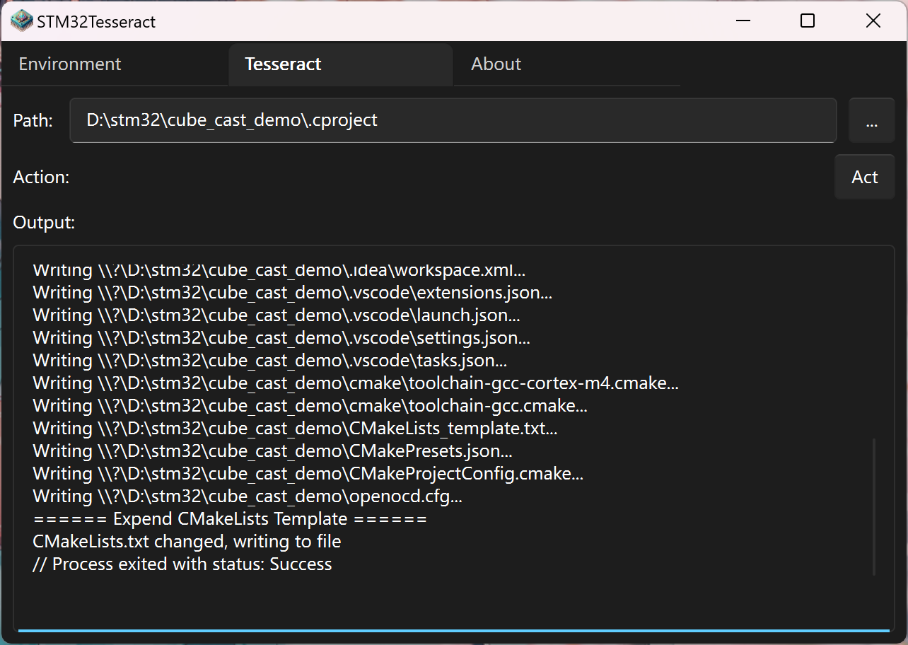Click the "Path:" label

point(33,121)
